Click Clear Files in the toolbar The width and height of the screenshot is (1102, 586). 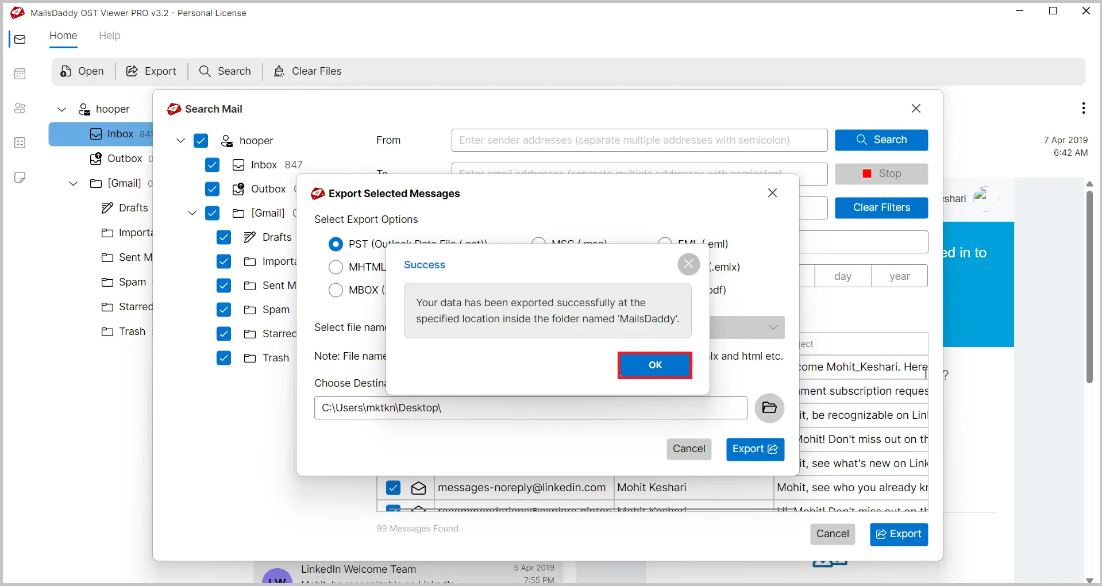307,71
